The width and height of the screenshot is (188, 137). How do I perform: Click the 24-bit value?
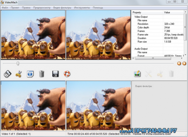(x=167, y=27)
